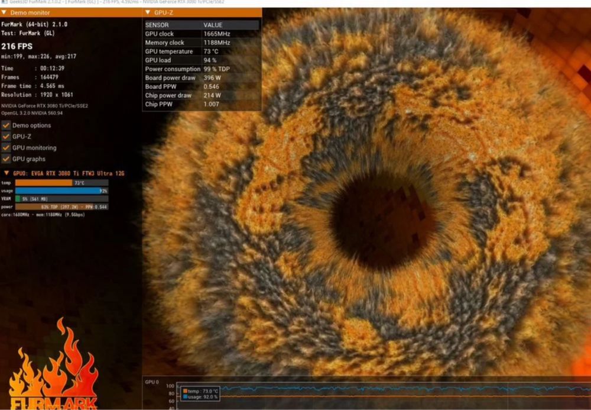Image resolution: width=591 pixels, height=410 pixels.
Task: Select the Memory clock row
Action: click(202, 43)
